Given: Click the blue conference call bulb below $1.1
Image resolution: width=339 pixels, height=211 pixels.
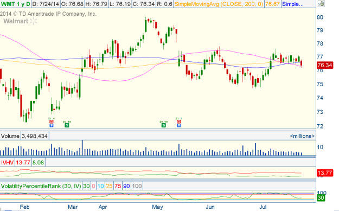Looking at the screenshot, I should (x=178, y=125).
